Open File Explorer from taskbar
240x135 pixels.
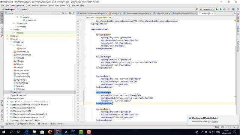tap(34, 132)
